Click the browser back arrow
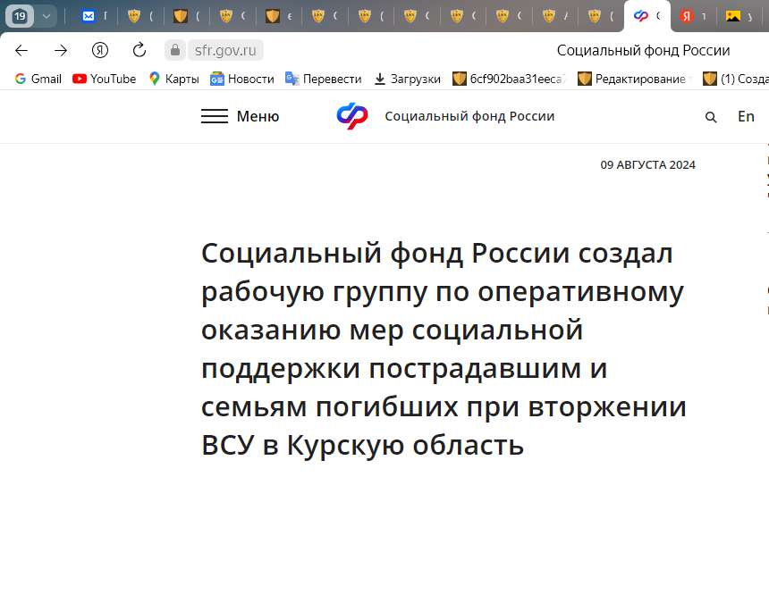 pyautogui.click(x=21, y=50)
